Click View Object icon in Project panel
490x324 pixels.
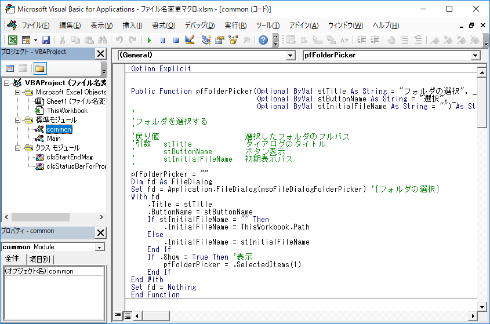pyautogui.click(x=23, y=68)
